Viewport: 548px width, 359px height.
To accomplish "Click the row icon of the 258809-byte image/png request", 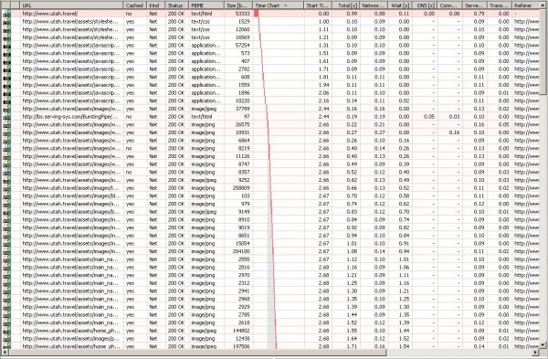I will point(6,188).
